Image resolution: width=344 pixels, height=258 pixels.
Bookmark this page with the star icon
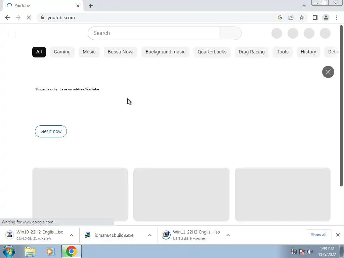point(302,17)
